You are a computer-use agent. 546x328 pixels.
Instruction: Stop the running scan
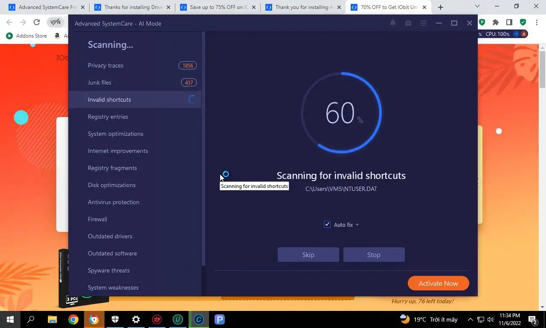[374, 255]
